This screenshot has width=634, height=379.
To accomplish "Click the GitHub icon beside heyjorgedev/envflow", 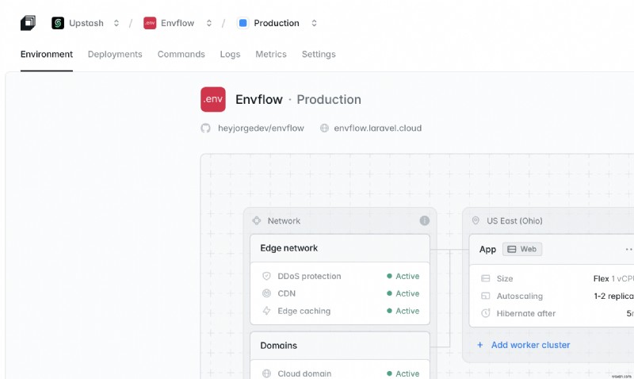I will pos(205,128).
